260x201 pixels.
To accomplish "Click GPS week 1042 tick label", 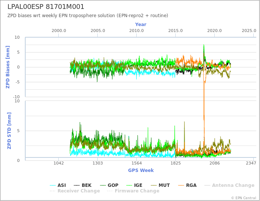I will (59, 163).
